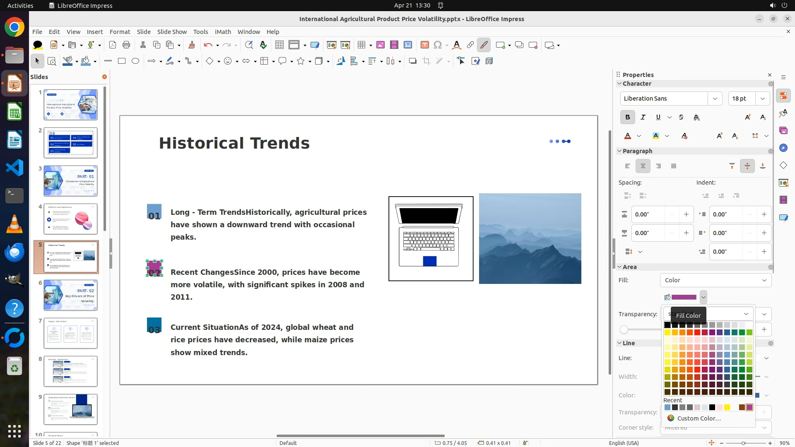Image resolution: width=795 pixels, height=447 pixels.
Task: Click the Crop Image tool icon
Action: pyautogui.click(x=426, y=61)
